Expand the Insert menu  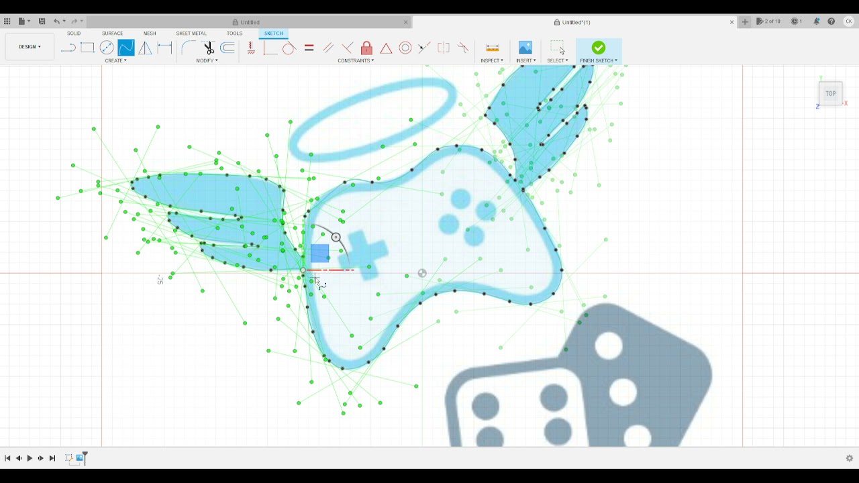click(x=525, y=60)
